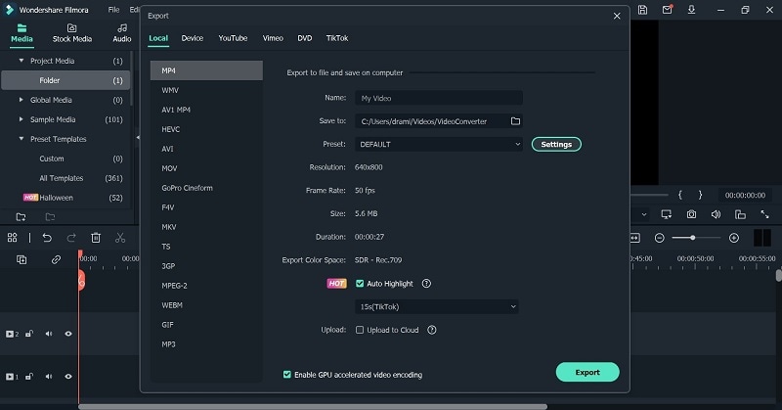Image resolution: width=782 pixels, height=410 pixels.
Task: Toggle the Auto Highlight checkbox
Action: [x=360, y=283]
